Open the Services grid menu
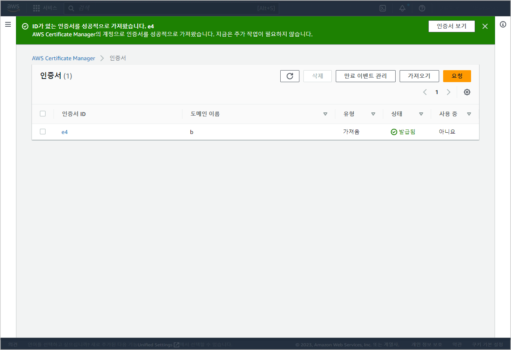Screen dimensions: 511x350 point(36,8)
